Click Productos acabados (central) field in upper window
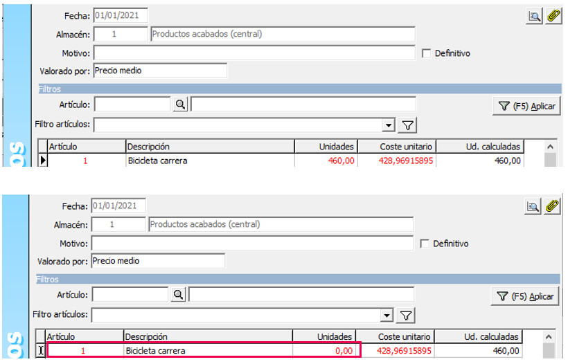 [283, 34]
